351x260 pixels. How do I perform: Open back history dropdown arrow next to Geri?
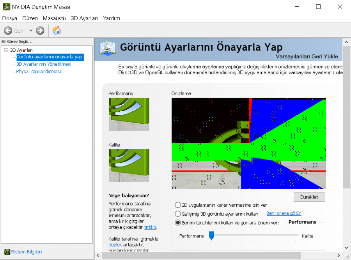pos(31,31)
